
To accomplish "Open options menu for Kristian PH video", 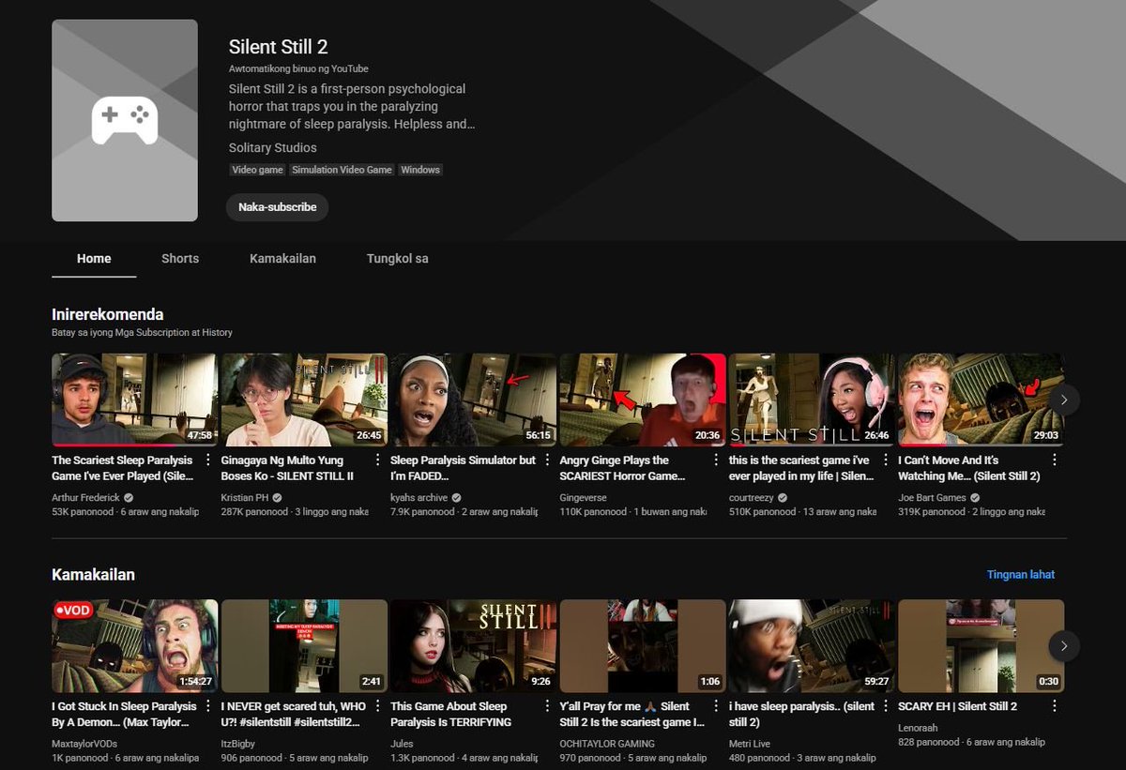I will tap(377, 460).
